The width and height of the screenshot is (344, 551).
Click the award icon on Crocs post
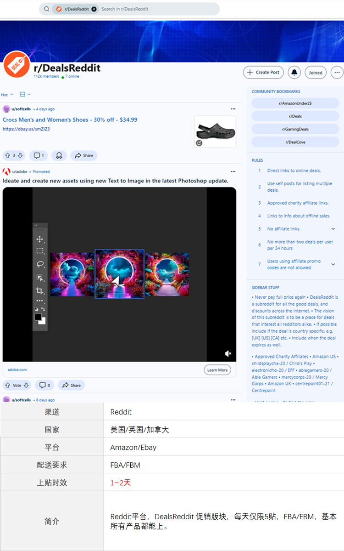point(59,156)
